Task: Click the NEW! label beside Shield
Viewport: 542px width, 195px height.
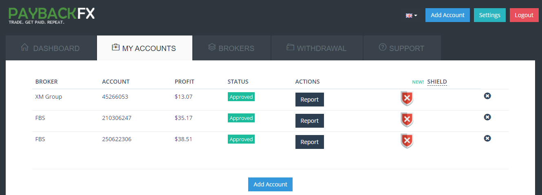Action: point(418,82)
